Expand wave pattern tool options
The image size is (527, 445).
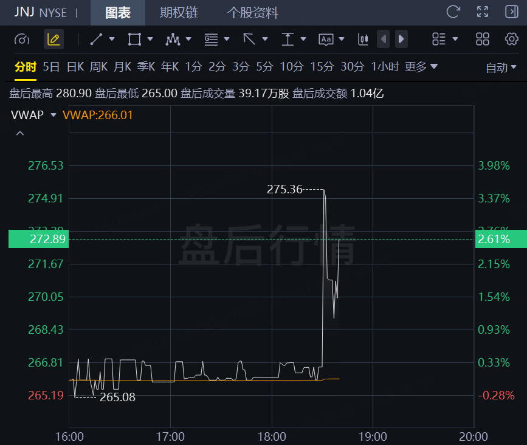[x=188, y=40]
